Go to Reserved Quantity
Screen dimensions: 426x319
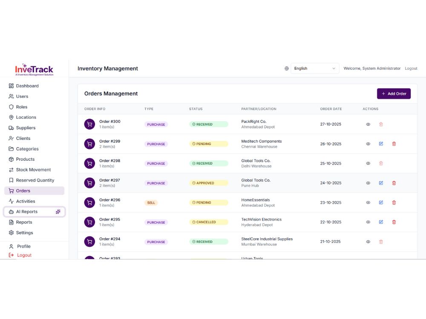point(35,180)
